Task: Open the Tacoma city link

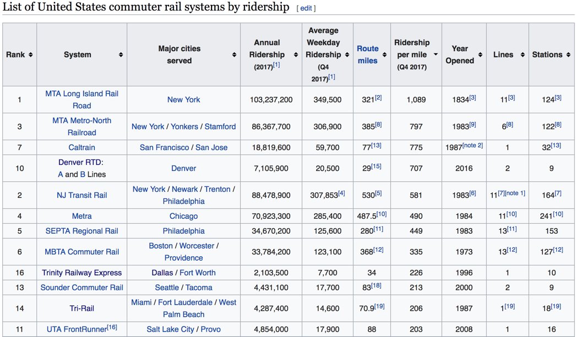Action: pyautogui.click(x=199, y=288)
